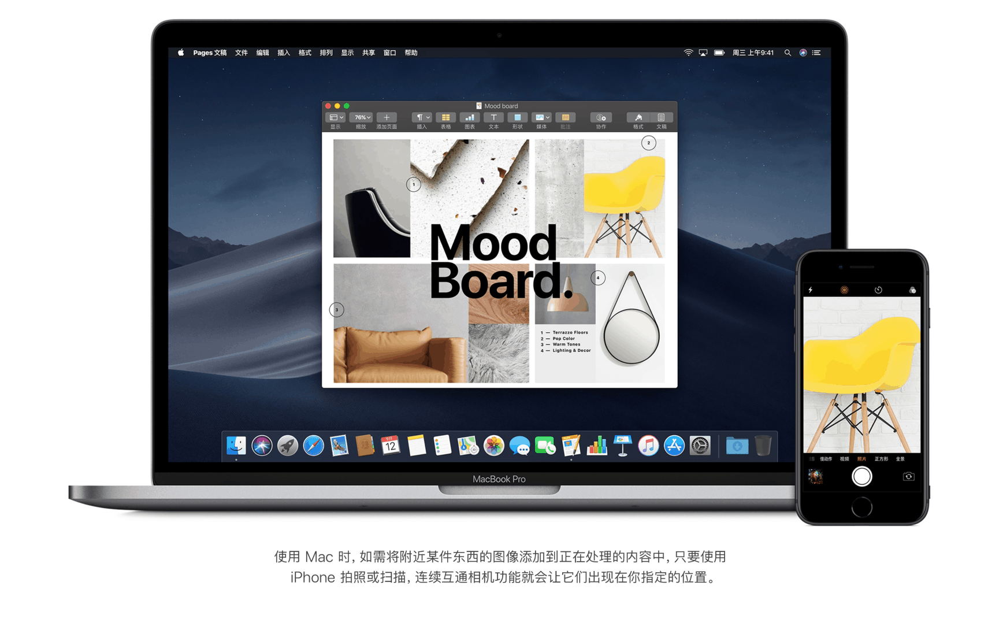Open Keynote from the Dock
The image size is (1003, 623).
[622, 446]
